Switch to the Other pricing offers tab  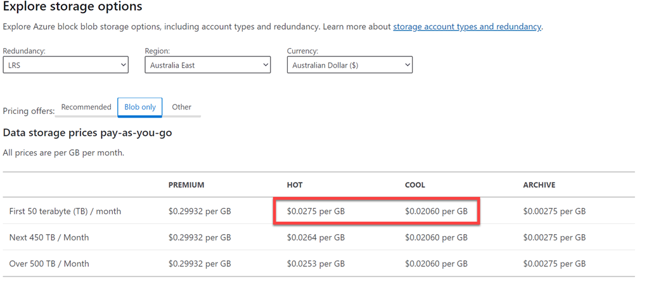[x=181, y=108]
